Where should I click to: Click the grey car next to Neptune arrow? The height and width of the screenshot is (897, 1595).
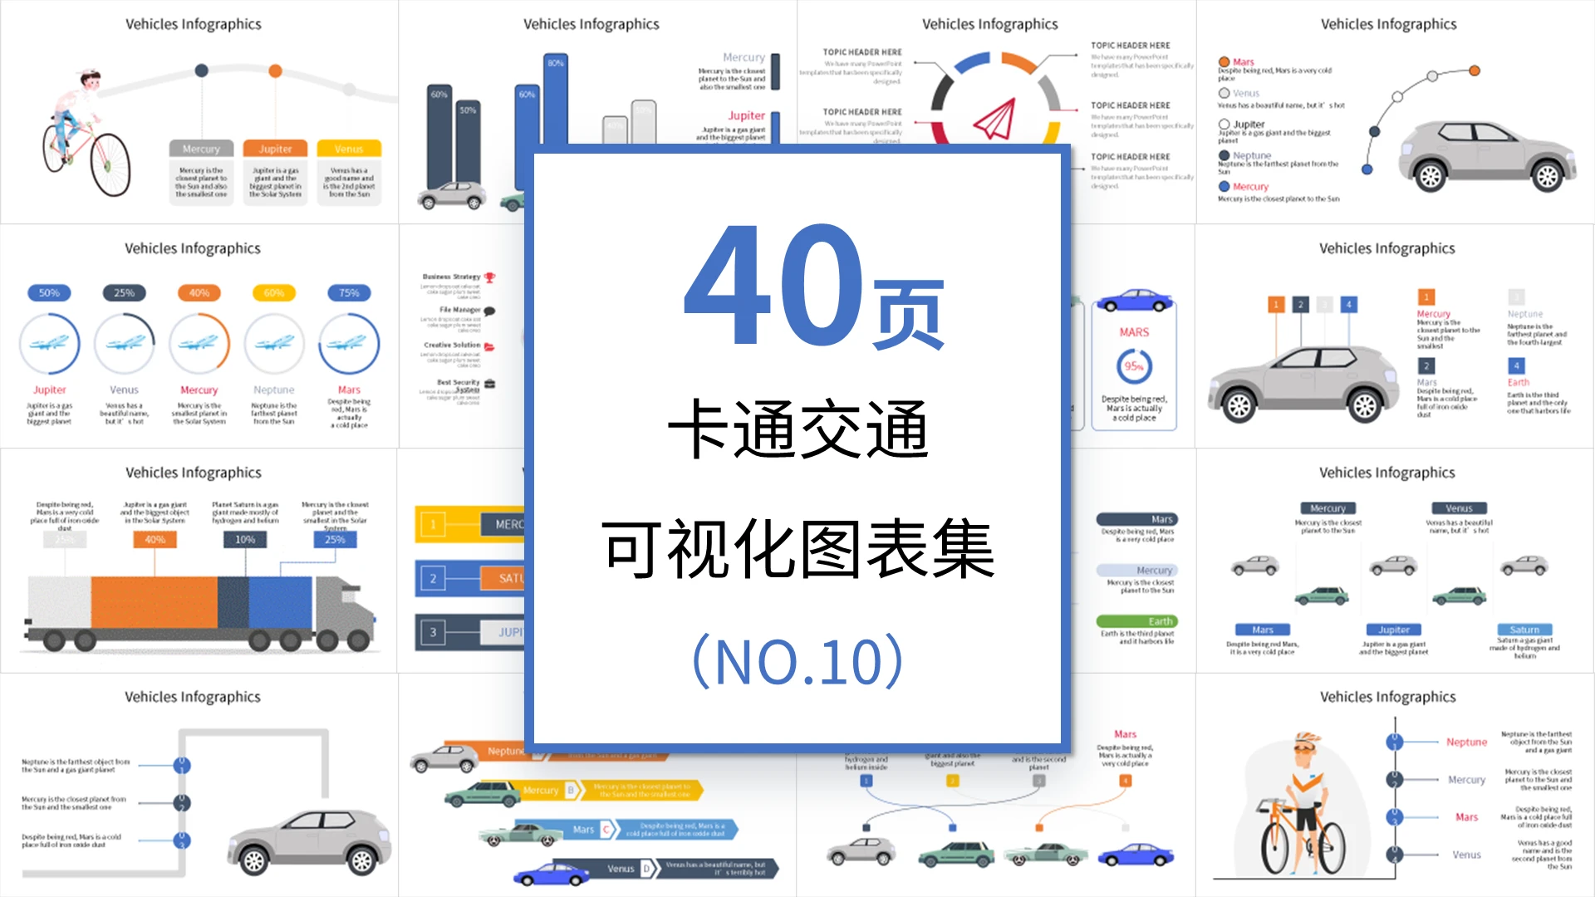tap(444, 757)
